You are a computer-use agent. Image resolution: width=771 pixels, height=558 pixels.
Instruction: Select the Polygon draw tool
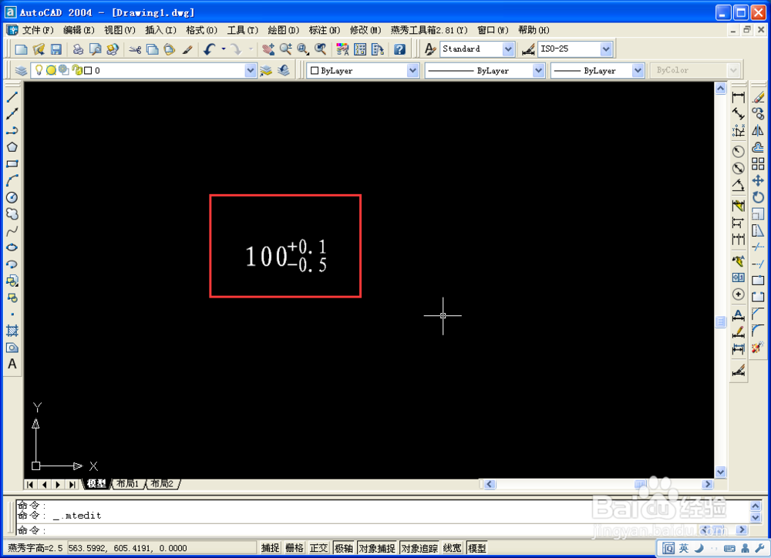pyautogui.click(x=12, y=147)
